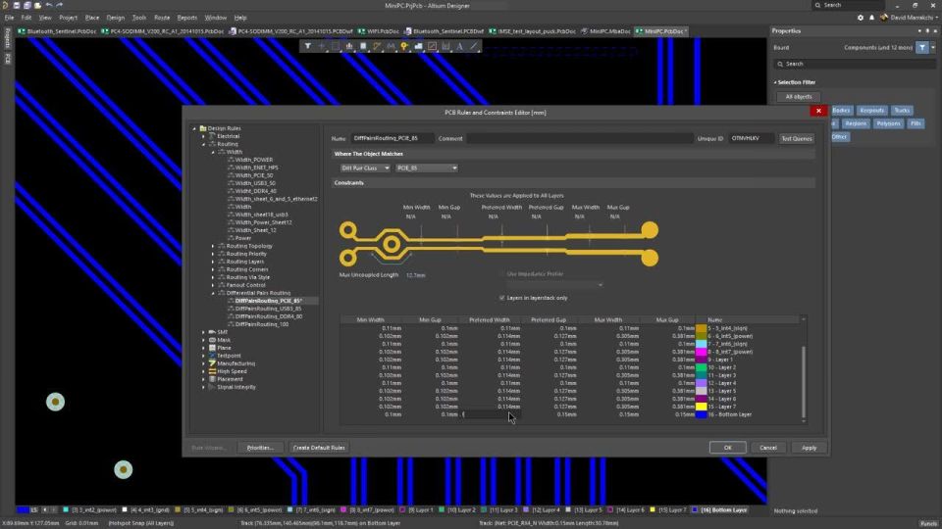This screenshot has width=942, height=529.
Task: Click the undo arrow in the title bar
Action: pos(49,6)
